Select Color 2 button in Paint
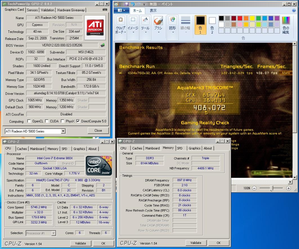The image size is (299, 249). tap(212, 25)
